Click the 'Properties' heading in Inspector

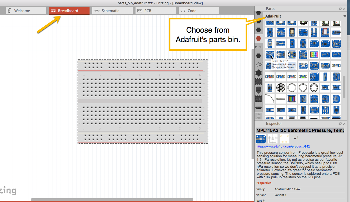tap(264, 183)
